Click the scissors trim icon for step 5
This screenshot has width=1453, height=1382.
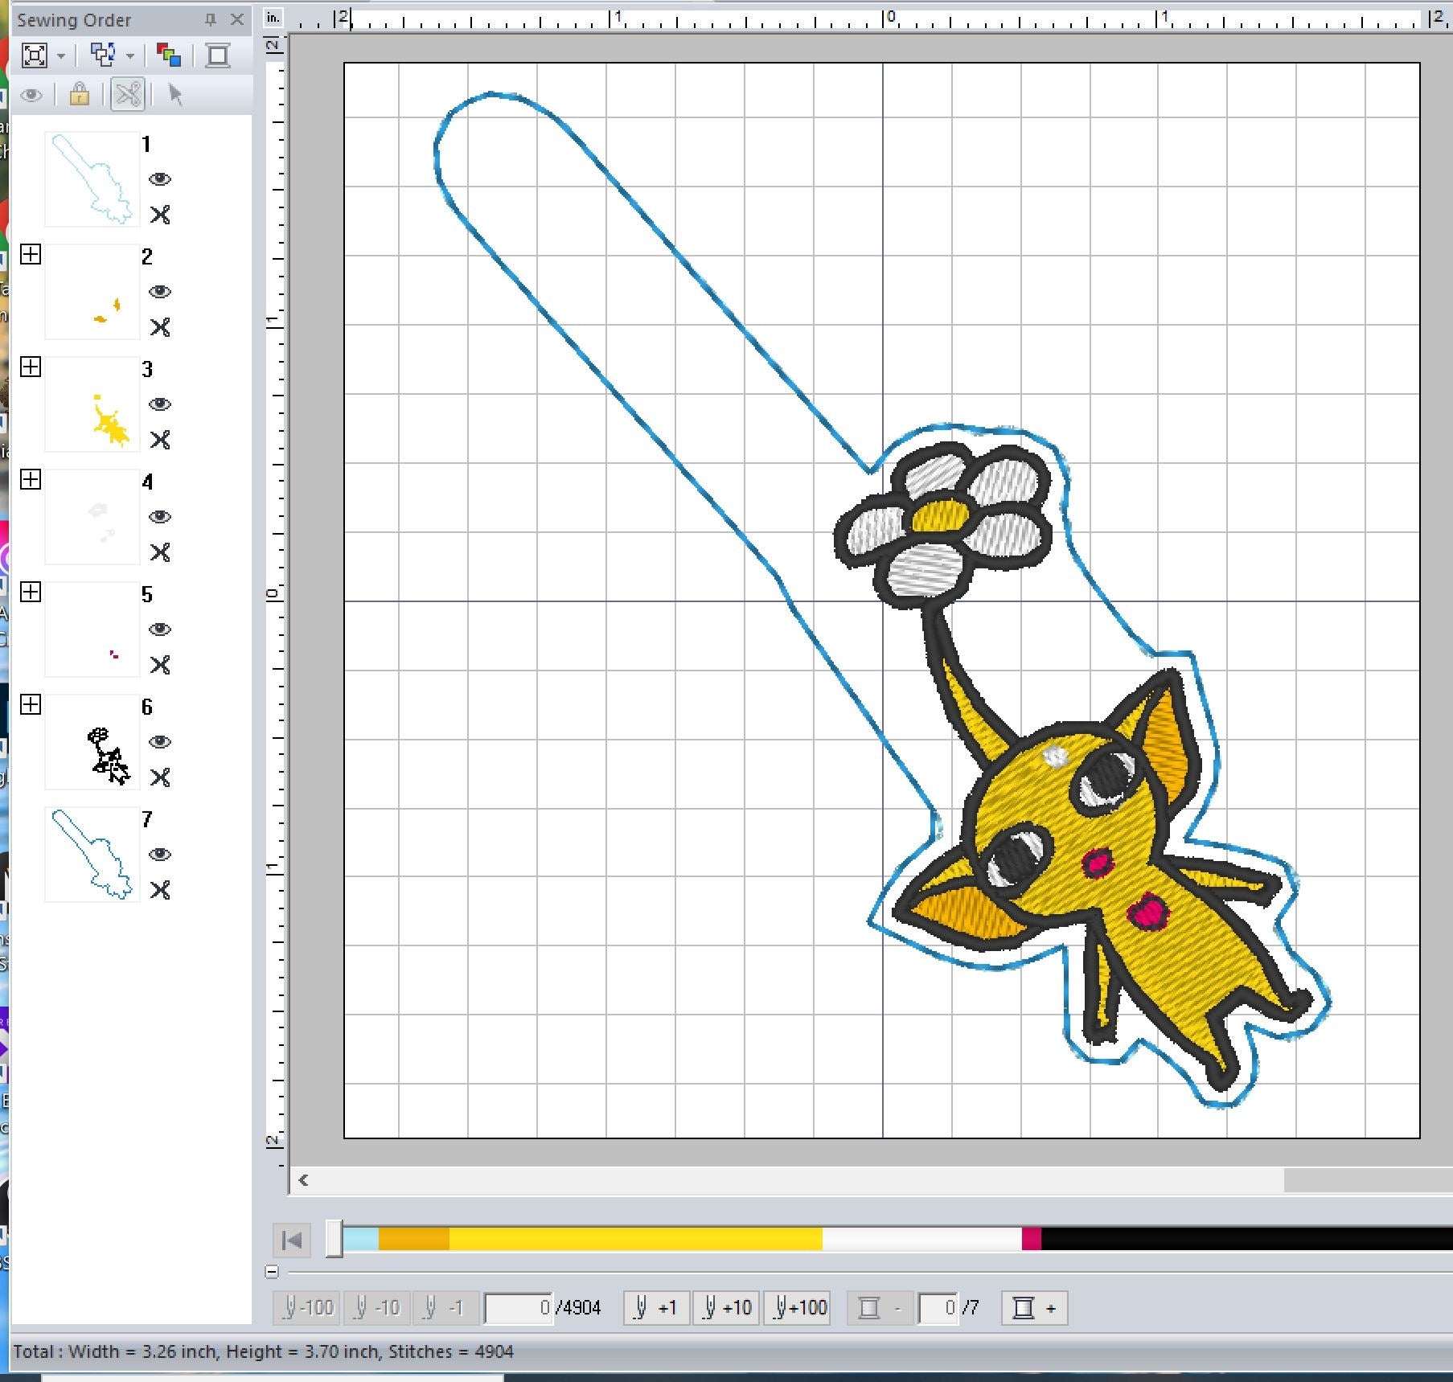tap(160, 665)
